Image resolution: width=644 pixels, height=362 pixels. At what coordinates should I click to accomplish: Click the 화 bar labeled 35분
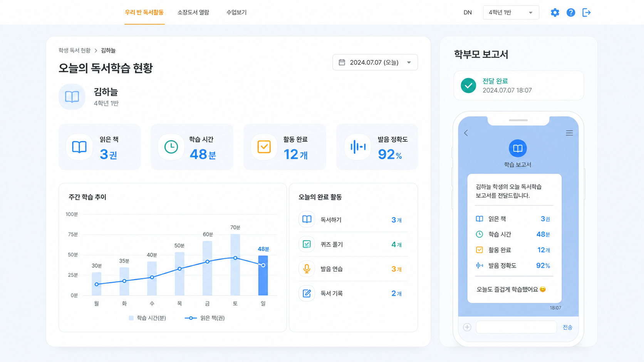pyautogui.click(x=124, y=281)
